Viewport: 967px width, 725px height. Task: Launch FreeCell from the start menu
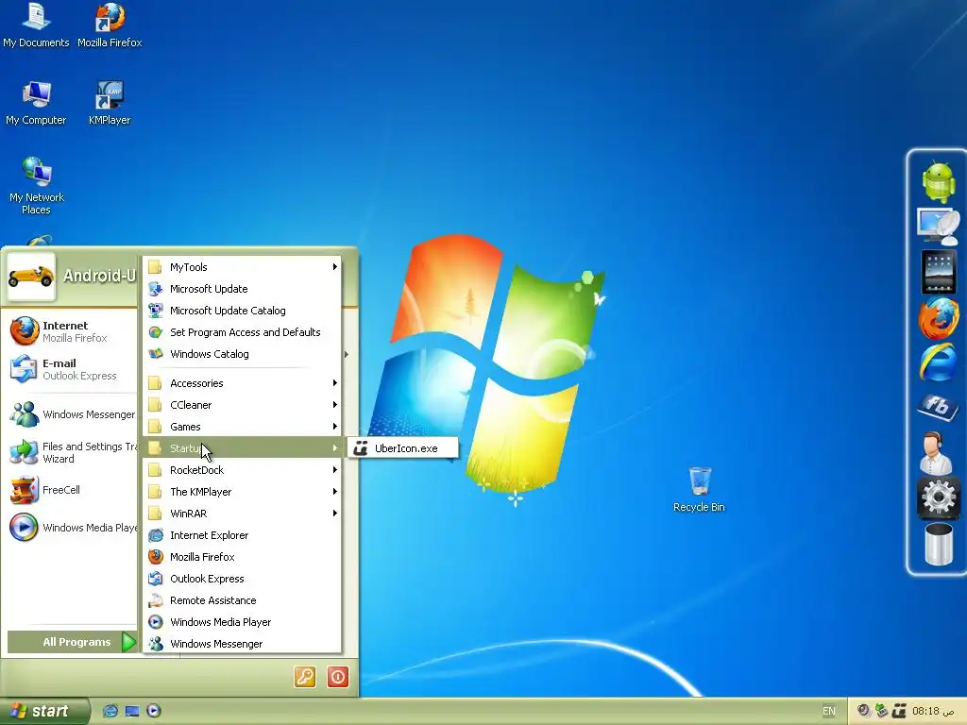point(73,490)
